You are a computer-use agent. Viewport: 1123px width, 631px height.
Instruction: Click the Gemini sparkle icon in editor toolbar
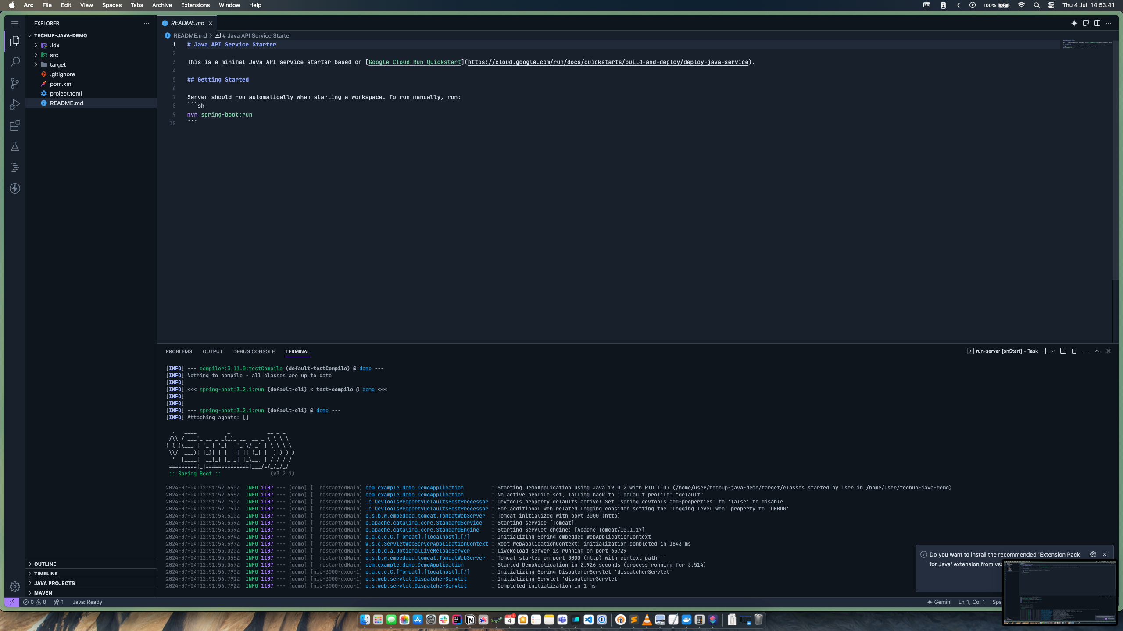[x=1074, y=23]
